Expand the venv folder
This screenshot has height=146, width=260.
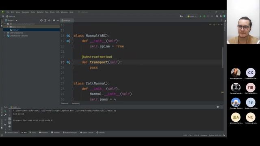pos(8,27)
